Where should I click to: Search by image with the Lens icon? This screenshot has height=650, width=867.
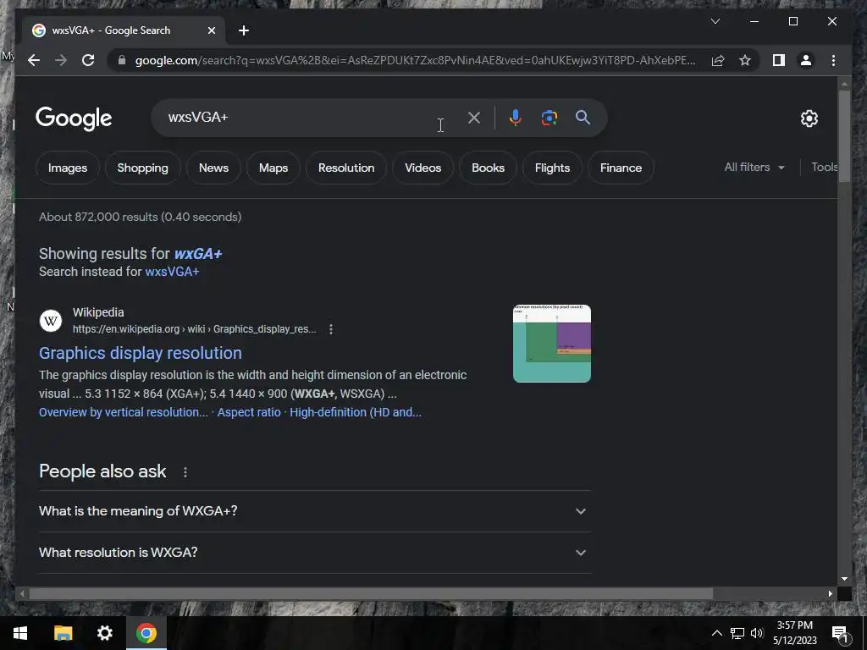click(549, 117)
